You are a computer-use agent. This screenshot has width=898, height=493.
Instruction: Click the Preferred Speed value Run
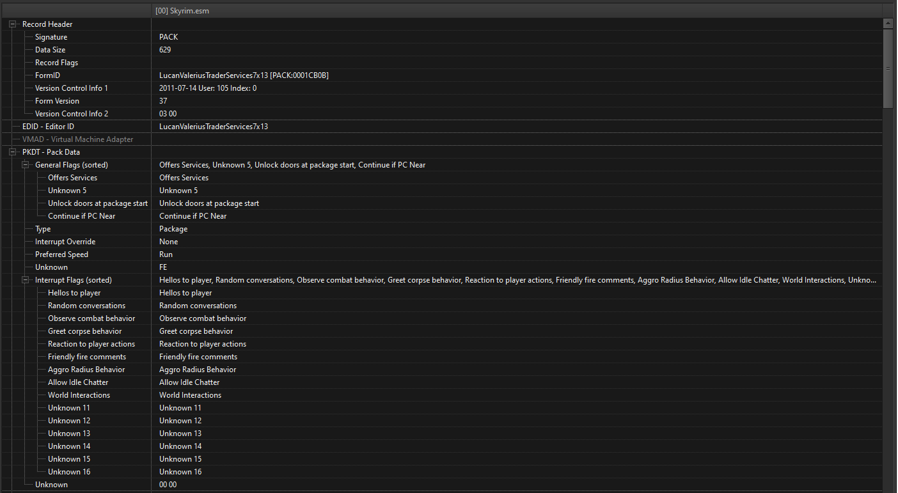[x=166, y=254]
